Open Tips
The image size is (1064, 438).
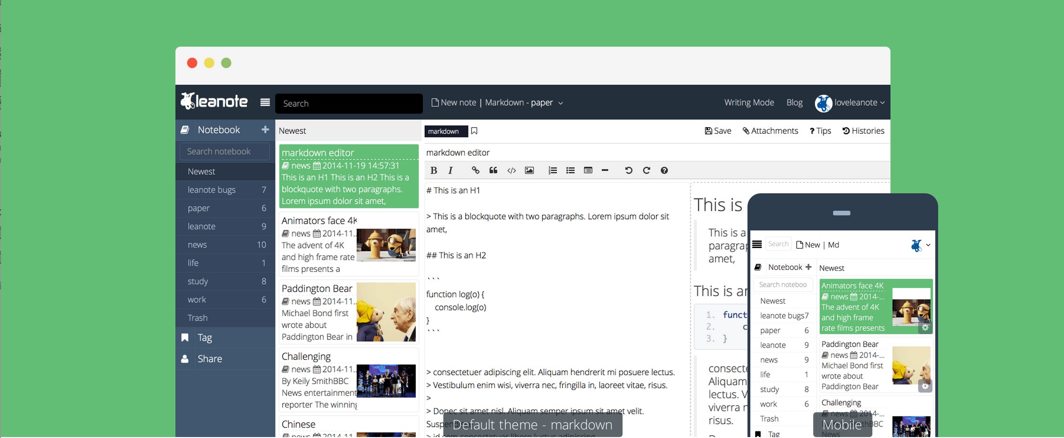coord(820,131)
